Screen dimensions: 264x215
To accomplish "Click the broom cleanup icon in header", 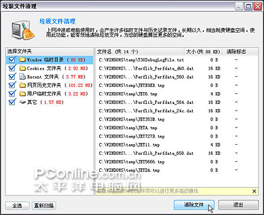I will [23, 31].
